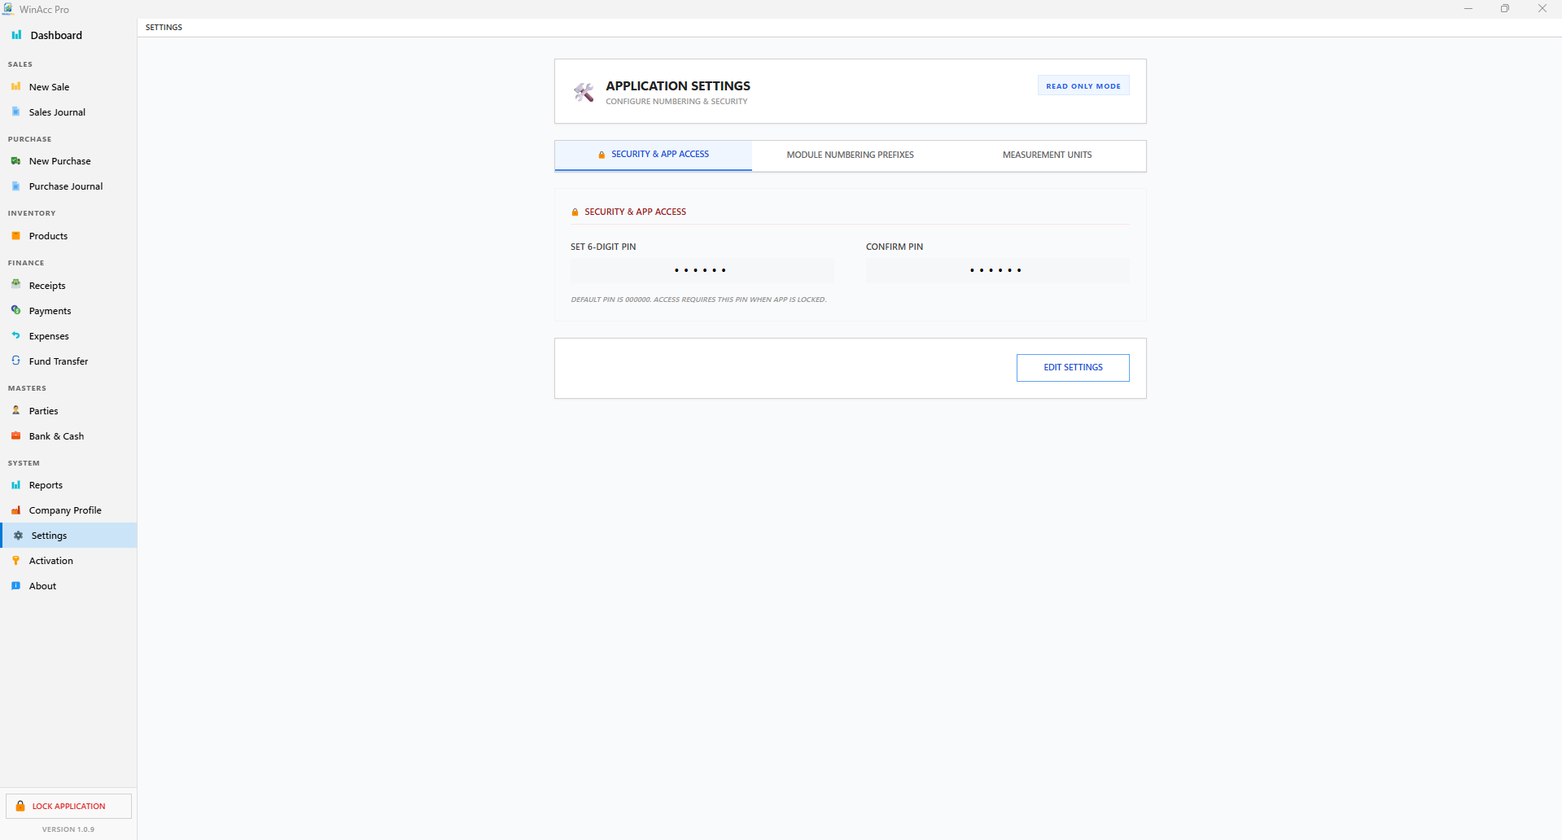Click the Application Settings heading

click(678, 85)
